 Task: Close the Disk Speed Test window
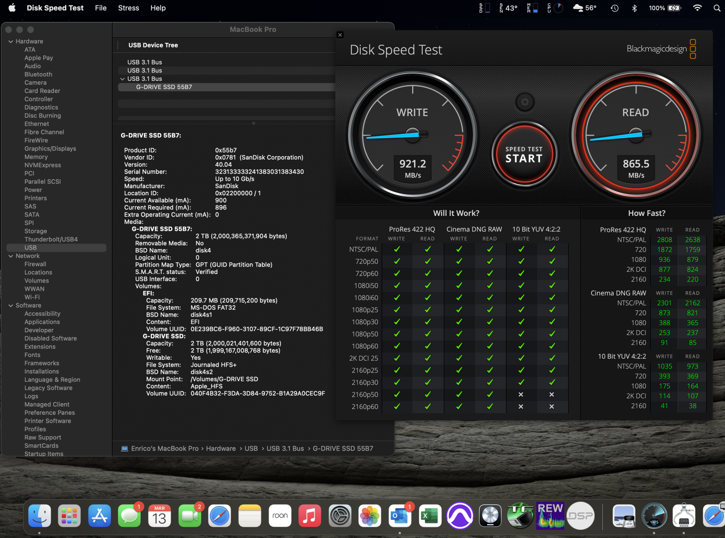pos(340,35)
